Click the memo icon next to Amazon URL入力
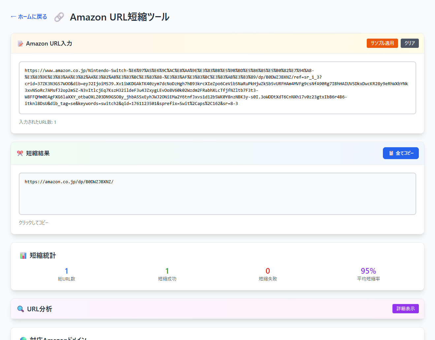 pos(20,44)
